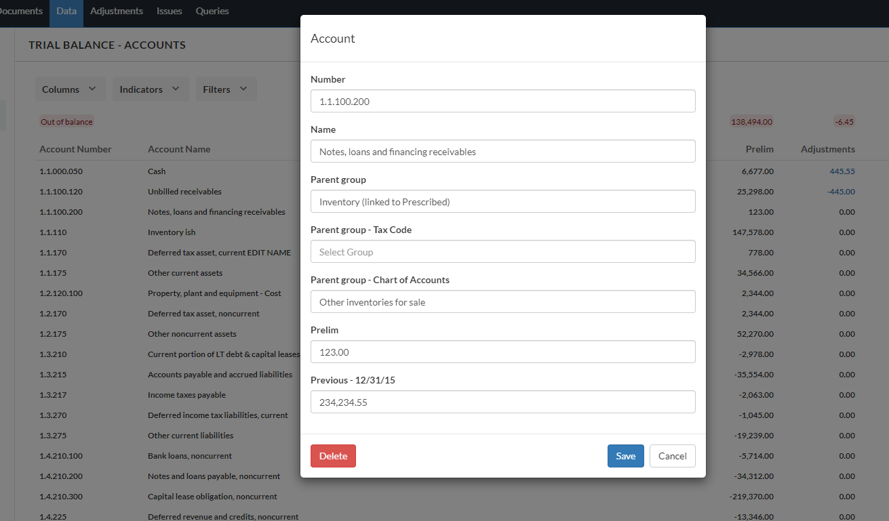Click account number 1.1.000.050
Image resolution: width=889 pixels, height=521 pixels.
point(61,171)
